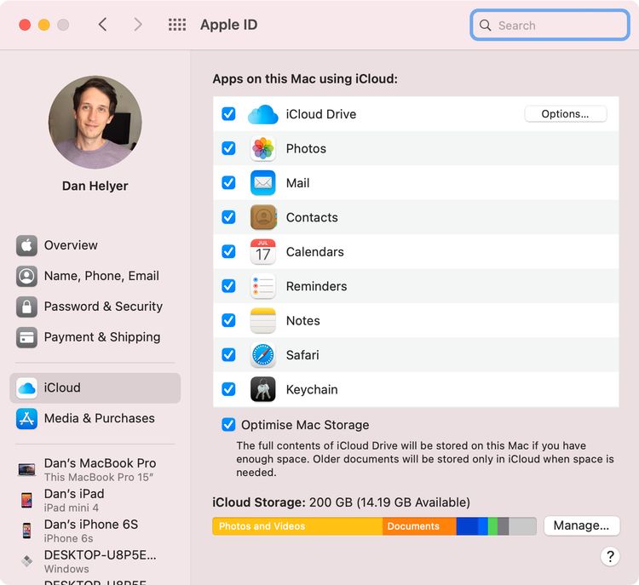Image resolution: width=639 pixels, height=585 pixels.
Task: Disable the Reminders checkbox
Action: coord(228,286)
